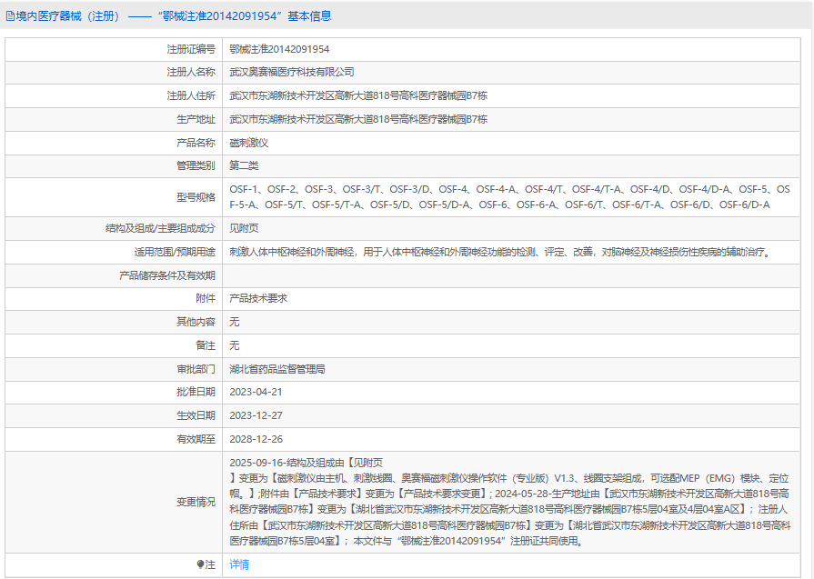Select approving department 湖北省药品监督管理局
The image size is (814, 579).
click(x=277, y=369)
